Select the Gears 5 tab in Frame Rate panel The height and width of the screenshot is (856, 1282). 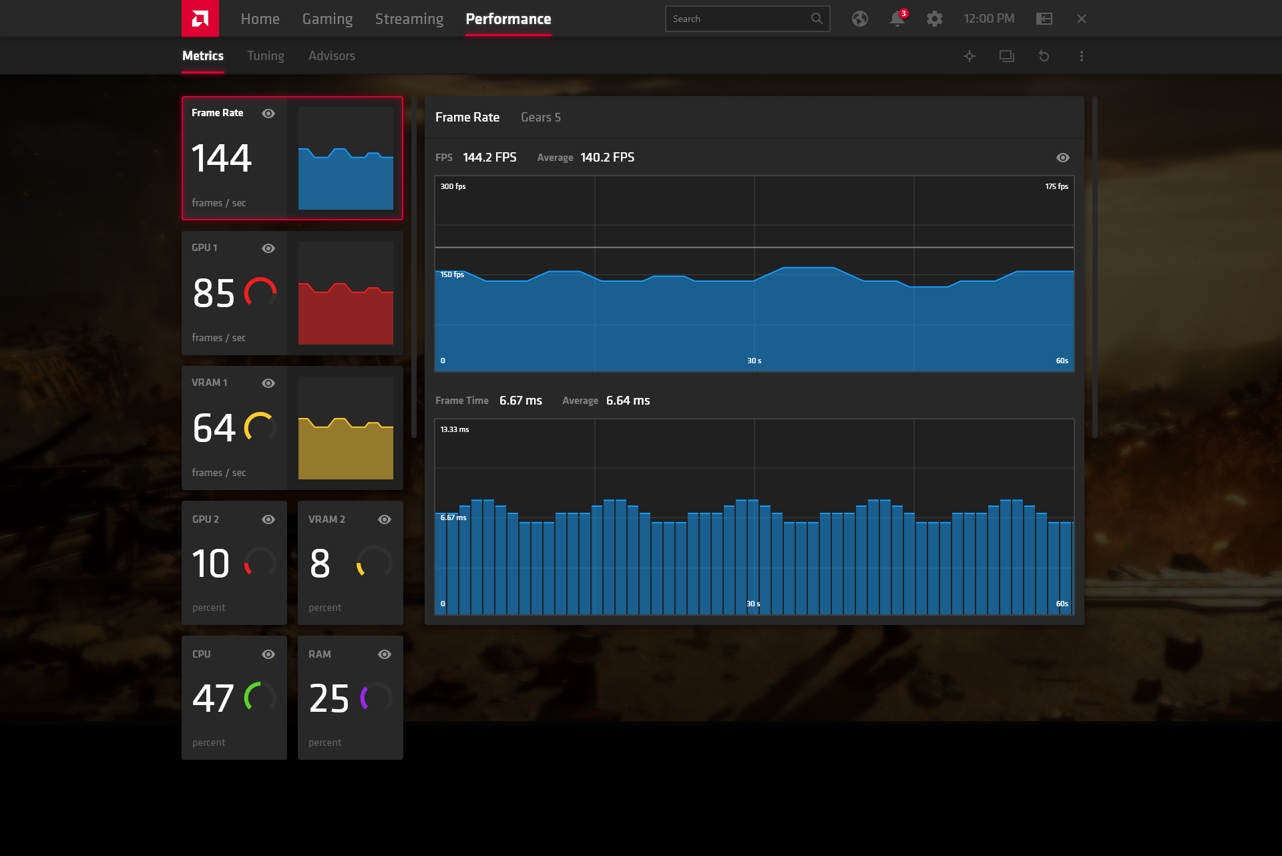pos(541,117)
